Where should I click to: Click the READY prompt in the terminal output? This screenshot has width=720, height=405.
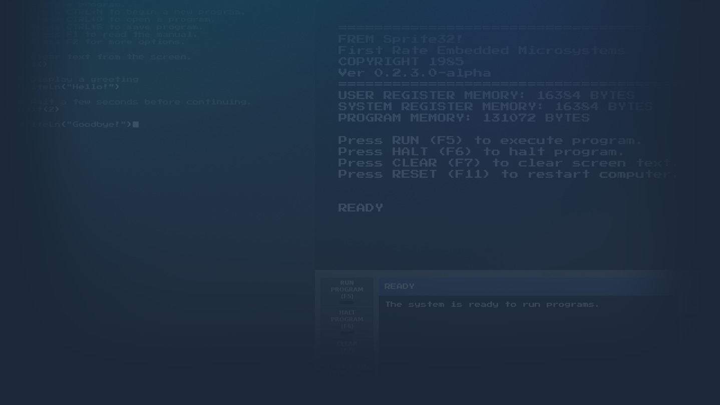point(361,208)
